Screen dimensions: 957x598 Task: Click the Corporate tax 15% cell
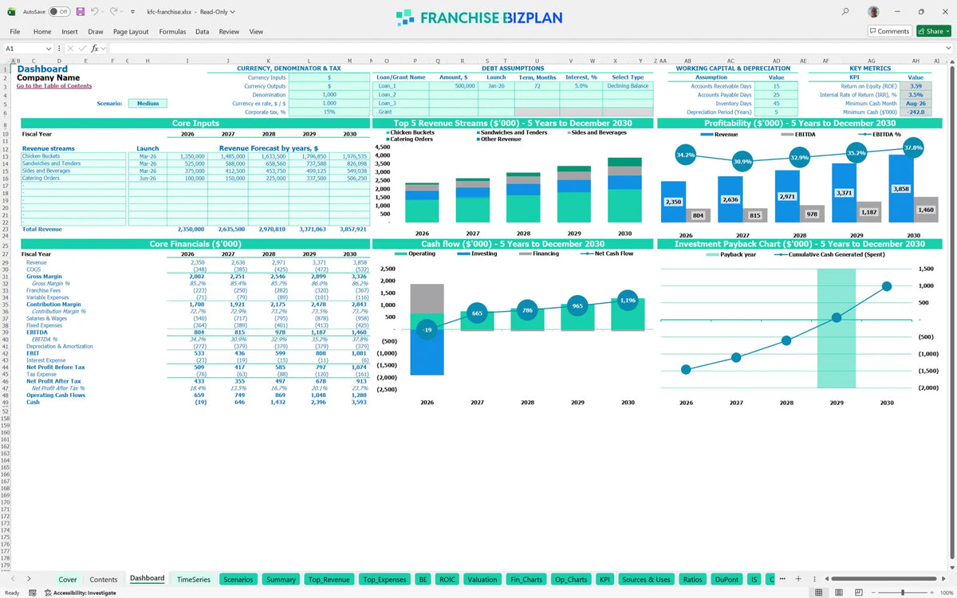pyautogui.click(x=329, y=112)
